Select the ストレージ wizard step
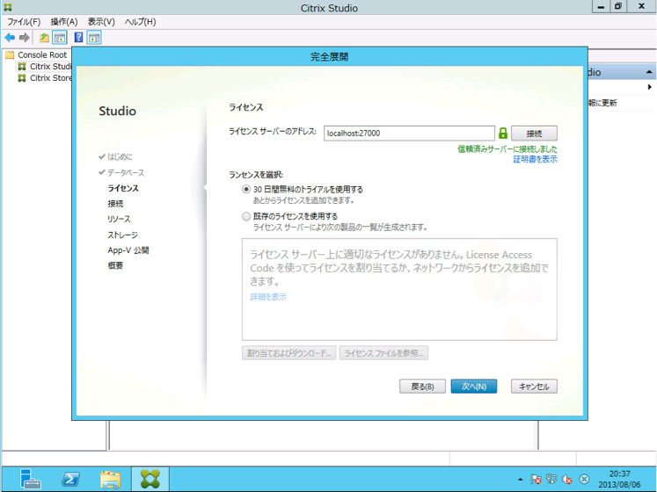The image size is (657, 492). (122, 235)
